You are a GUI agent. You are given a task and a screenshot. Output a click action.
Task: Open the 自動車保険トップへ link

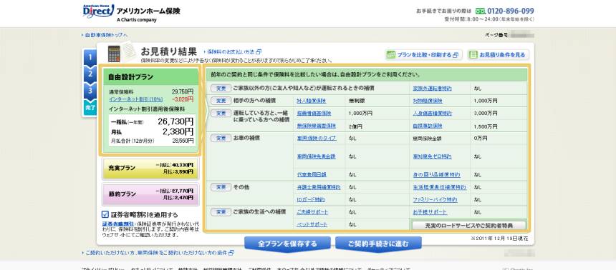point(106,35)
